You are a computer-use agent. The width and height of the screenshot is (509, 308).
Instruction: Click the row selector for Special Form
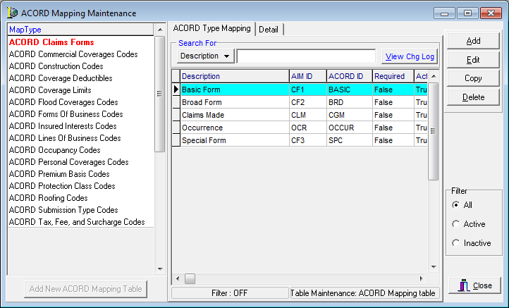click(176, 140)
